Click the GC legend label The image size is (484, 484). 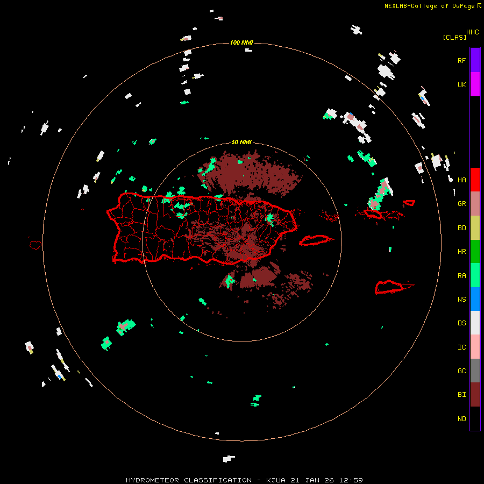pos(461,371)
